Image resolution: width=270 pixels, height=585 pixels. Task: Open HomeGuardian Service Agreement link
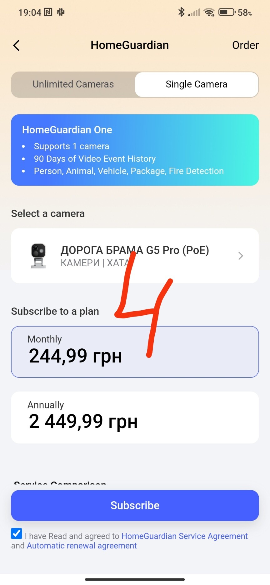[184, 536]
